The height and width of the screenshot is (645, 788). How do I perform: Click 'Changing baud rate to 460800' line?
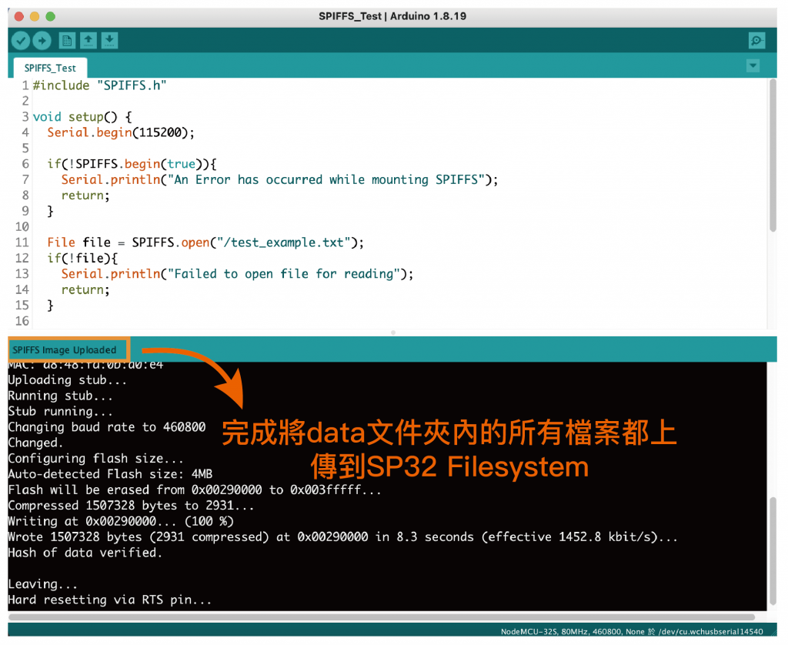[106, 427]
